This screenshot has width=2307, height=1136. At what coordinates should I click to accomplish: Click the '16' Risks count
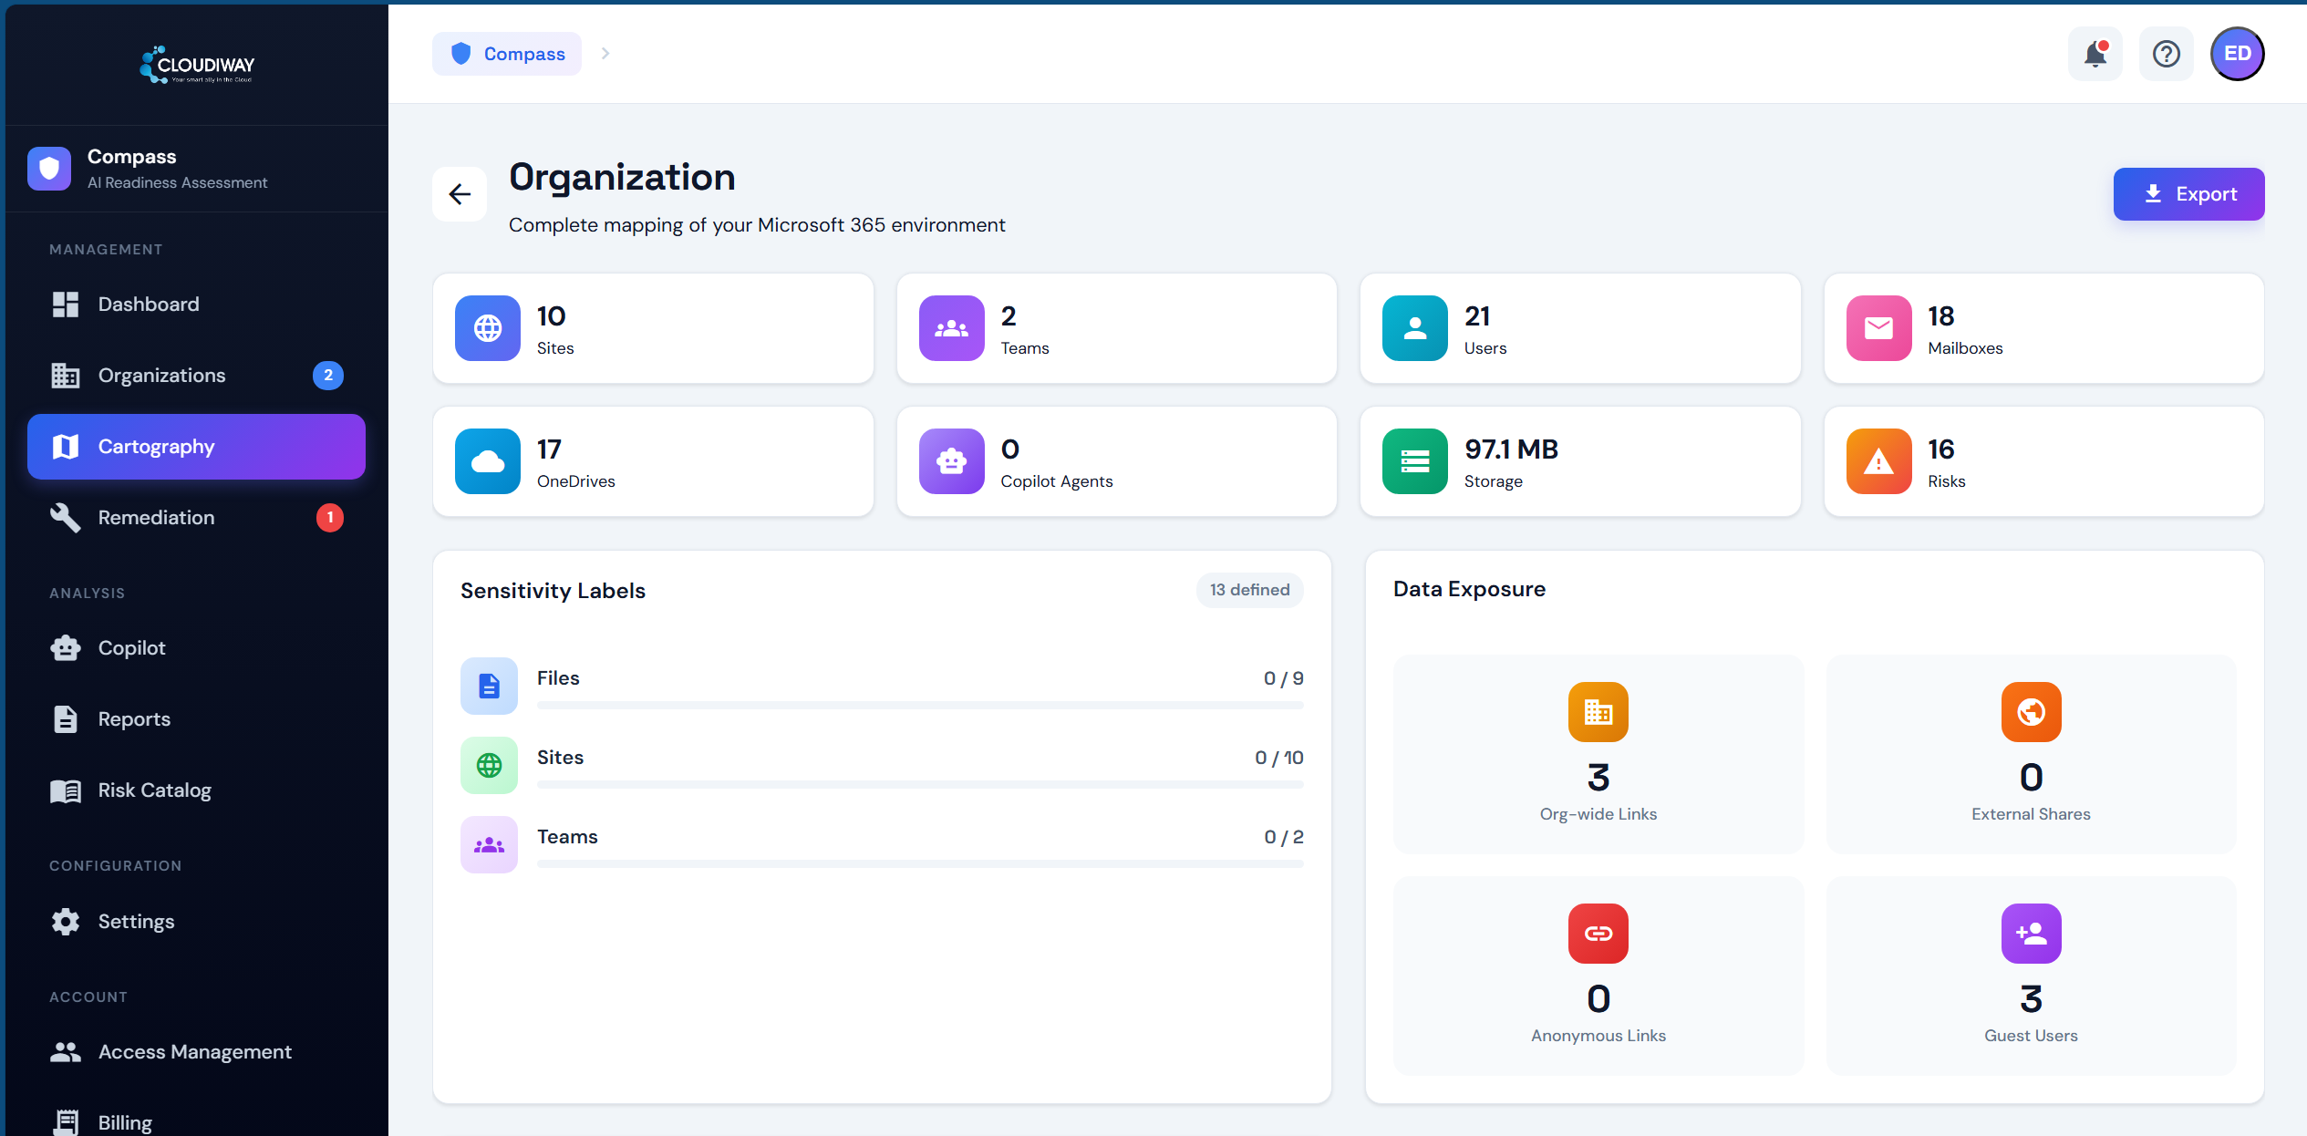(x=1940, y=449)
